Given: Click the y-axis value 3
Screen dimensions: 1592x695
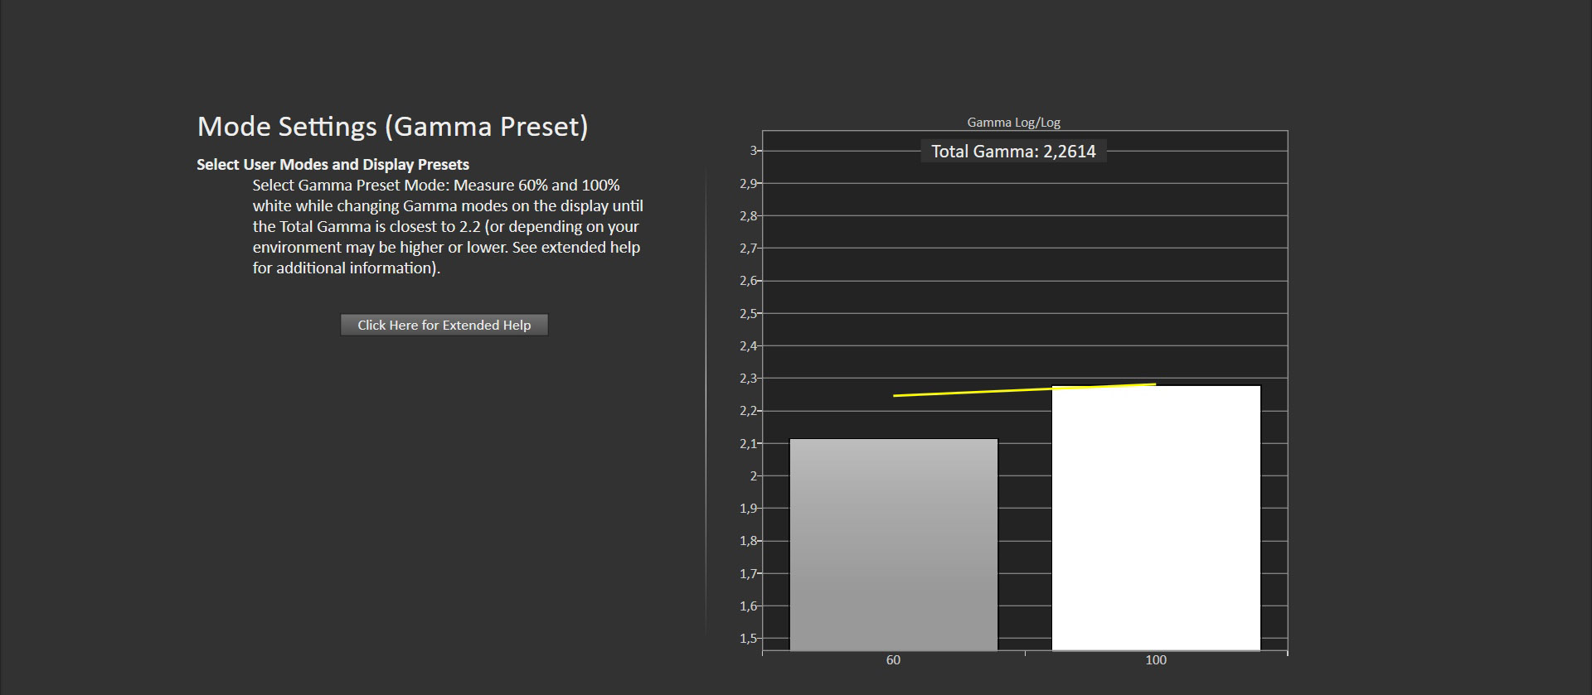Looking at the screenshot, I should (753, 151).
